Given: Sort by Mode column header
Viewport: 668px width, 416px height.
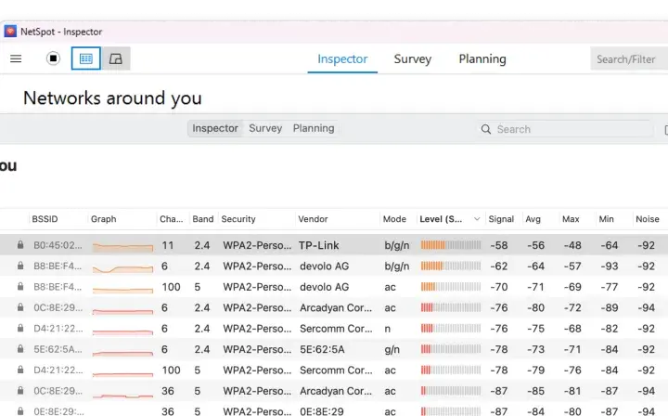Looking at the screenshot, I should point(394,218).
